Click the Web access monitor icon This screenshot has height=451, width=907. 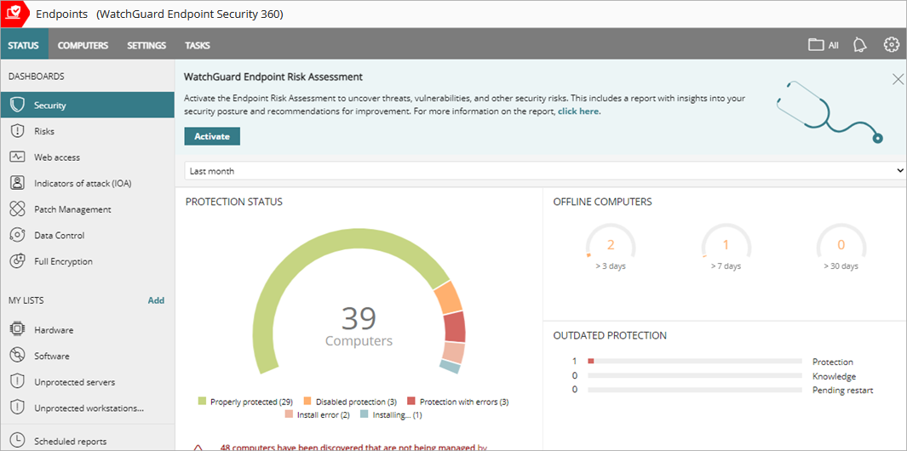tap(17, 157)
